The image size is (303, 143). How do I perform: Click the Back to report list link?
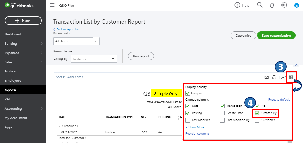click(x=67, y=29)
